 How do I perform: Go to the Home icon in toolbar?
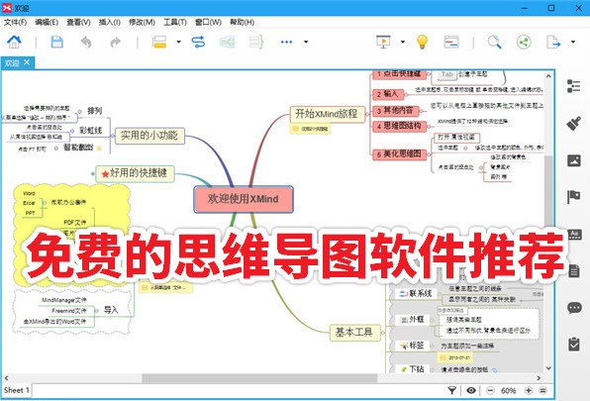(14, 42)
